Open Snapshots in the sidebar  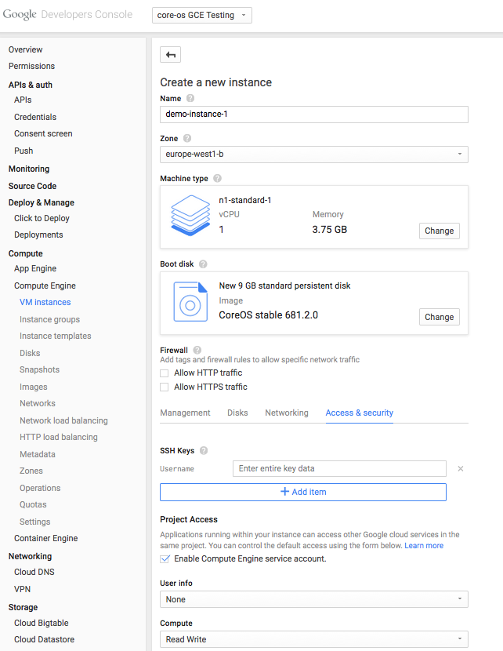(39, 369)
